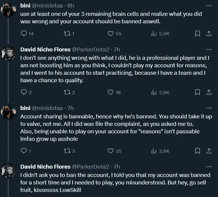Open the 8h timestamp on bini's tweet
This screenshot has width=218, height=197.
click(71, 6)
